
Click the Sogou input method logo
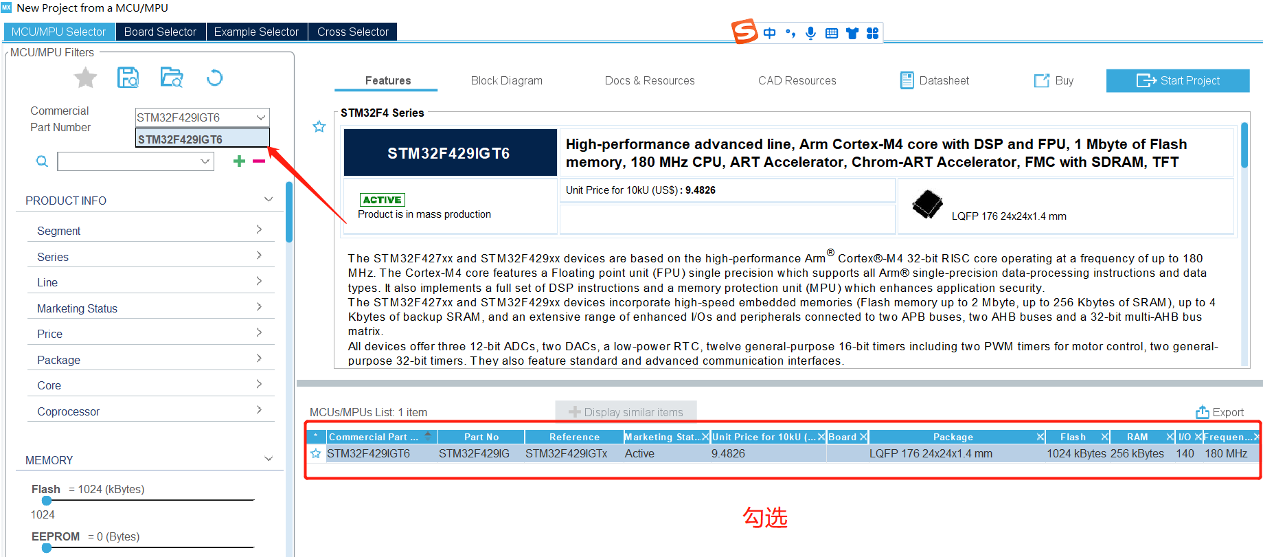click(x=744, y=32)
